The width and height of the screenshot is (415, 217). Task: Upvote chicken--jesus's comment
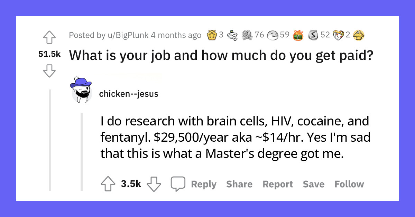pos(109,183)
